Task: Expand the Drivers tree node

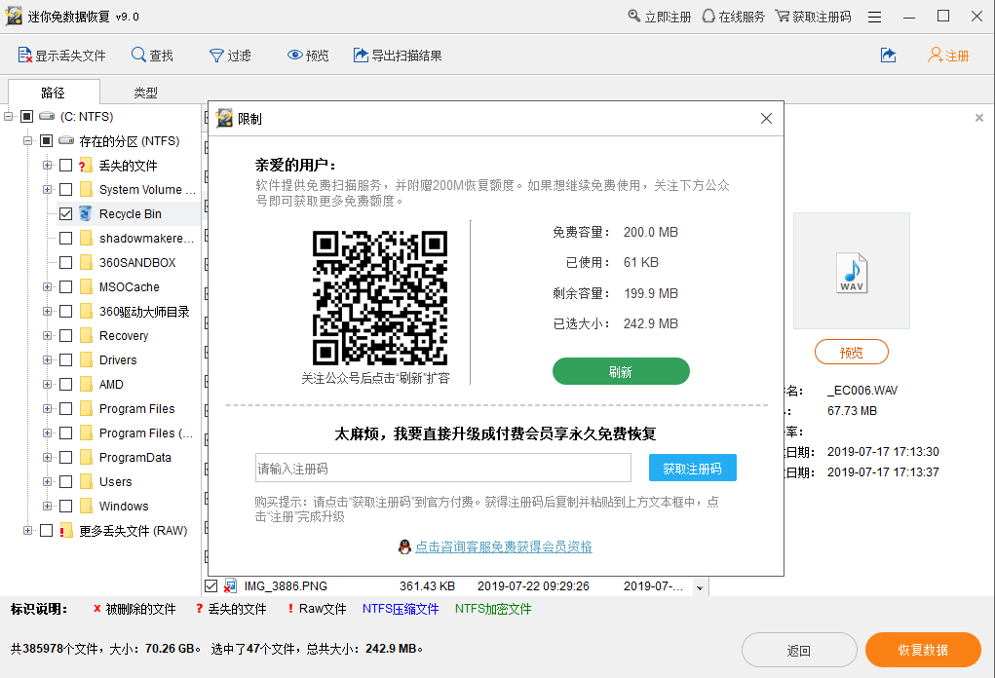Action: point(47,359)
